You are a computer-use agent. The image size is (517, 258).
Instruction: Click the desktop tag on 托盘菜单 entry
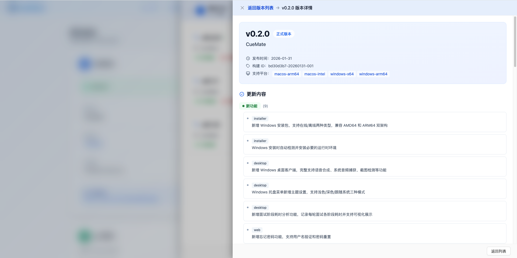(260, 185)
